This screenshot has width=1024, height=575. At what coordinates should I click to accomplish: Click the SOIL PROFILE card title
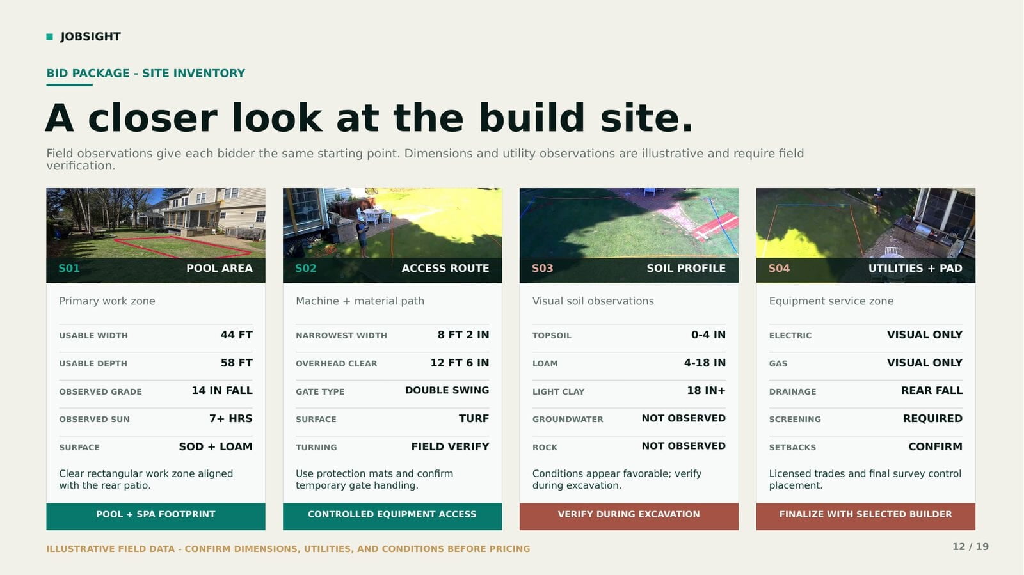(x=686, y=268)
